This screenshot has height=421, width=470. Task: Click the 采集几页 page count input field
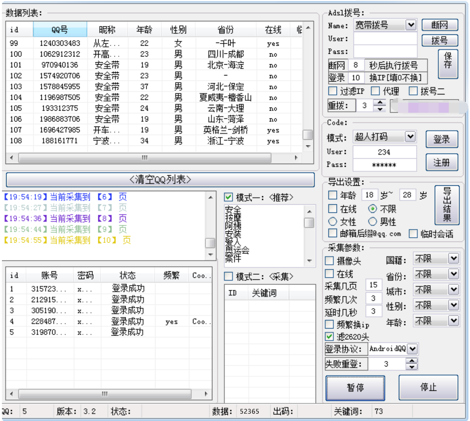click(373, 285)
